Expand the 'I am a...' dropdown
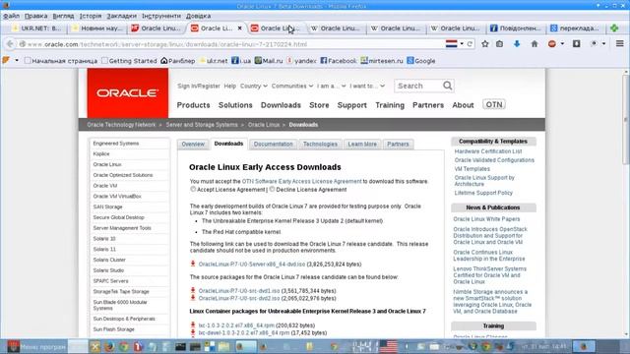The image size is (630, 354). coord(331,86)
